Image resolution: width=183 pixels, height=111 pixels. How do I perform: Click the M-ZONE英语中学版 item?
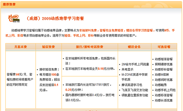135,77
